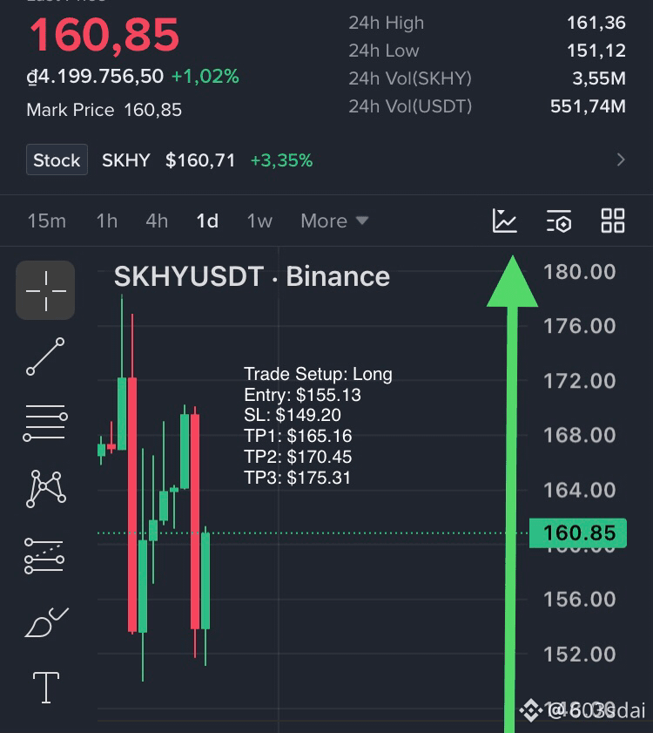Select the 1d chart interval
Viewport: 653px width, 733px height.
(207, 221)
